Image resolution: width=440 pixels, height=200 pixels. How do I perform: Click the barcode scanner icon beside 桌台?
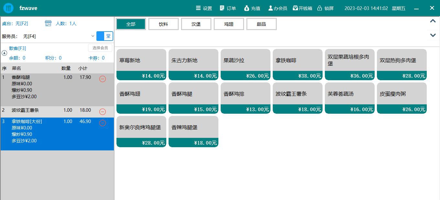pyautogui.click(x=48, y=23)
